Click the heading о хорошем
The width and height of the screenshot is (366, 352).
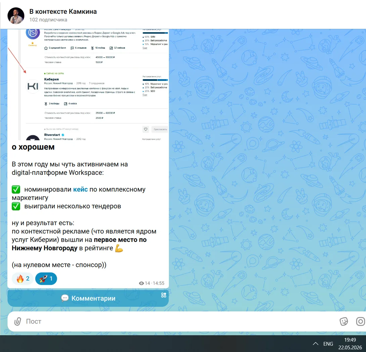click(33, 147)
